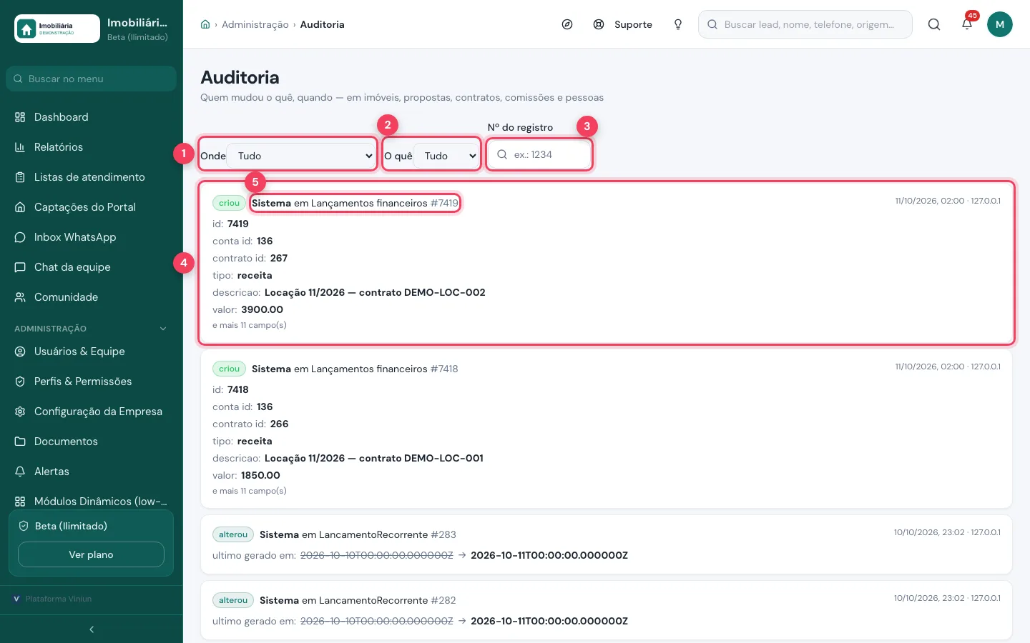Open Perfis & Permissões
Image resolution: width=1030 pixels, height=643 pixels.
point(91,382)
